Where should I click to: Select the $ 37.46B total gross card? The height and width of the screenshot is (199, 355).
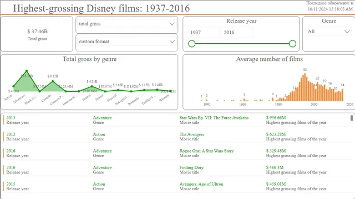[x=37, y=34]
